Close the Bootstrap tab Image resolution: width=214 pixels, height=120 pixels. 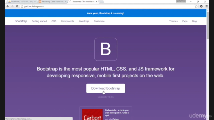[x=96, y=2]
